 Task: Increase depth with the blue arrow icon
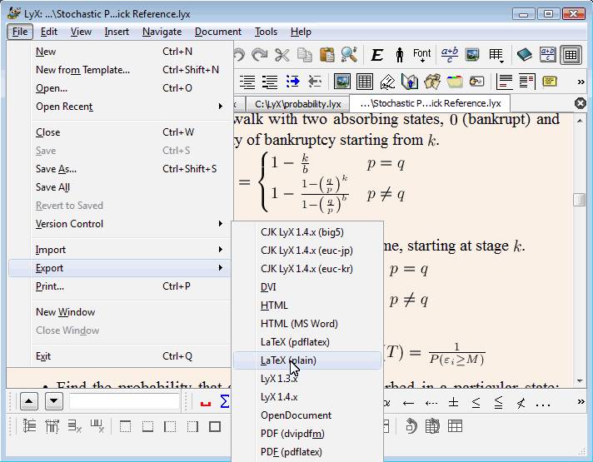(292, 82)
